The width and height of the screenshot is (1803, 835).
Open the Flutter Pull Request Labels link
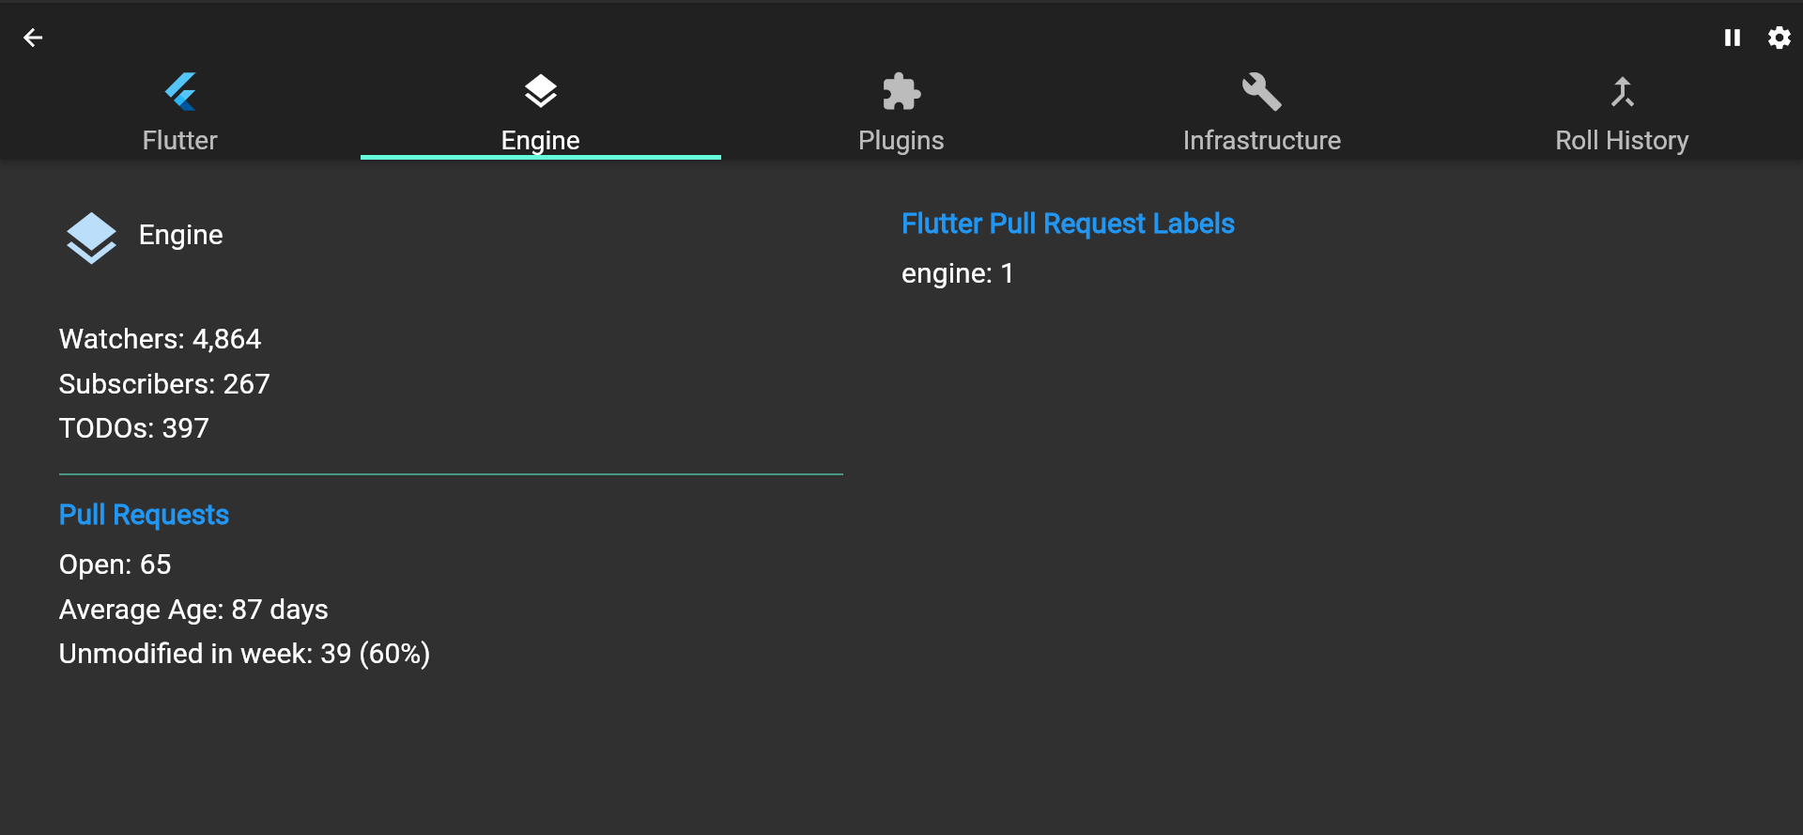(x=1068, y=224)
